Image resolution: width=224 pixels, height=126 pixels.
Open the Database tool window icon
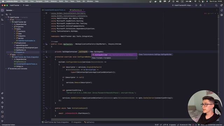222,15
